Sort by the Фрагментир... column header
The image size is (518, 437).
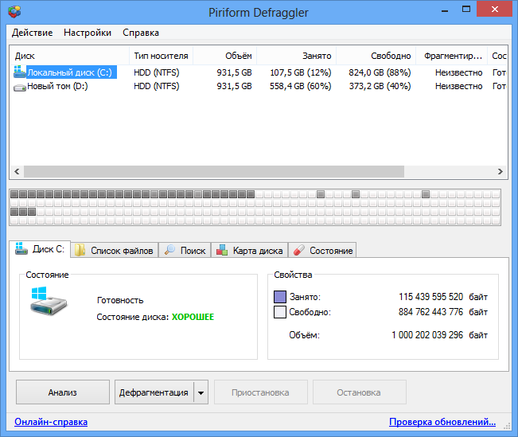tap(452, 56)
